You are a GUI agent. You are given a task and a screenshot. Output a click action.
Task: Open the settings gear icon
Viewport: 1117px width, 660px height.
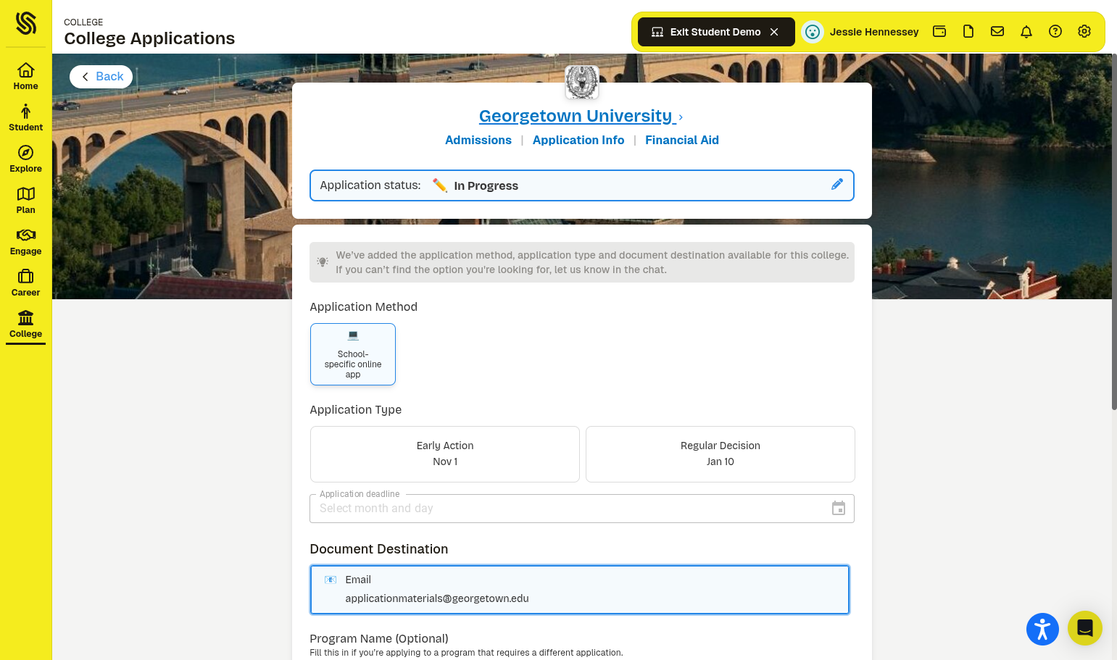(1084, 31)
